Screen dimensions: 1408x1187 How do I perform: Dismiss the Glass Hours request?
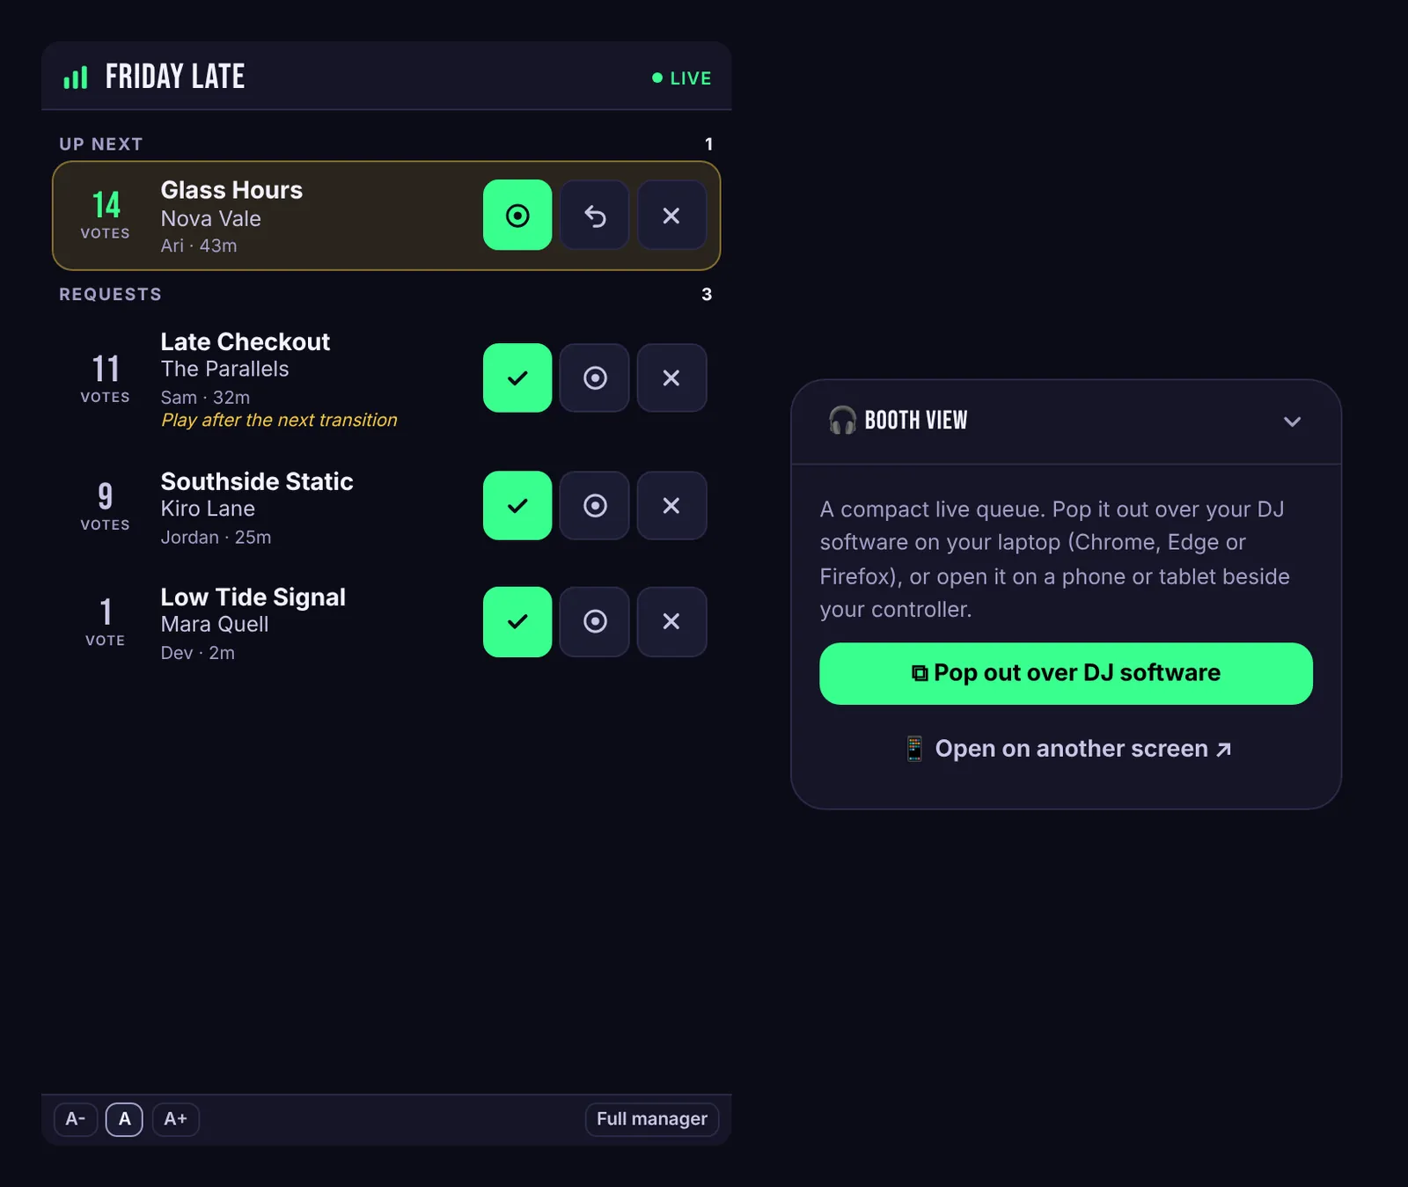(x=671, y=216)
